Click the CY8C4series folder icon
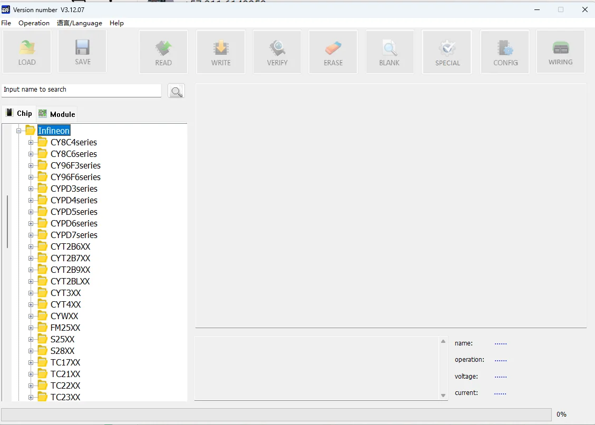595x425 pixels. [x=43, y=142]
